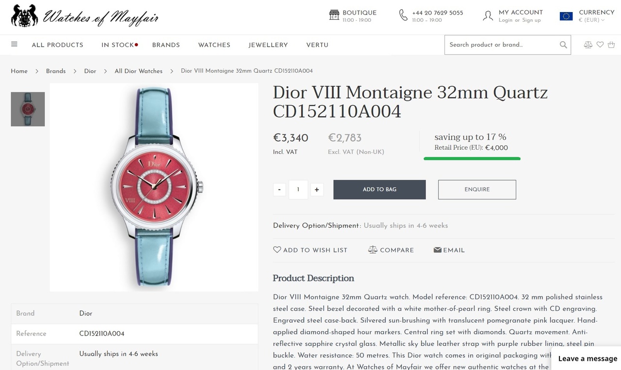This screenshot has height=370, width=621.
Task: Open the hamburger menu icon
Action: 14,45
